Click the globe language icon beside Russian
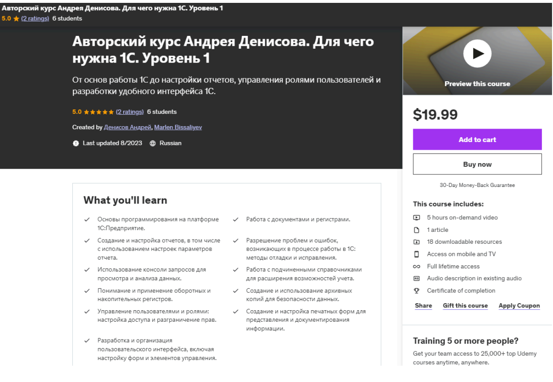This screenshot has width=553, height=382. [x=152, y=143]
